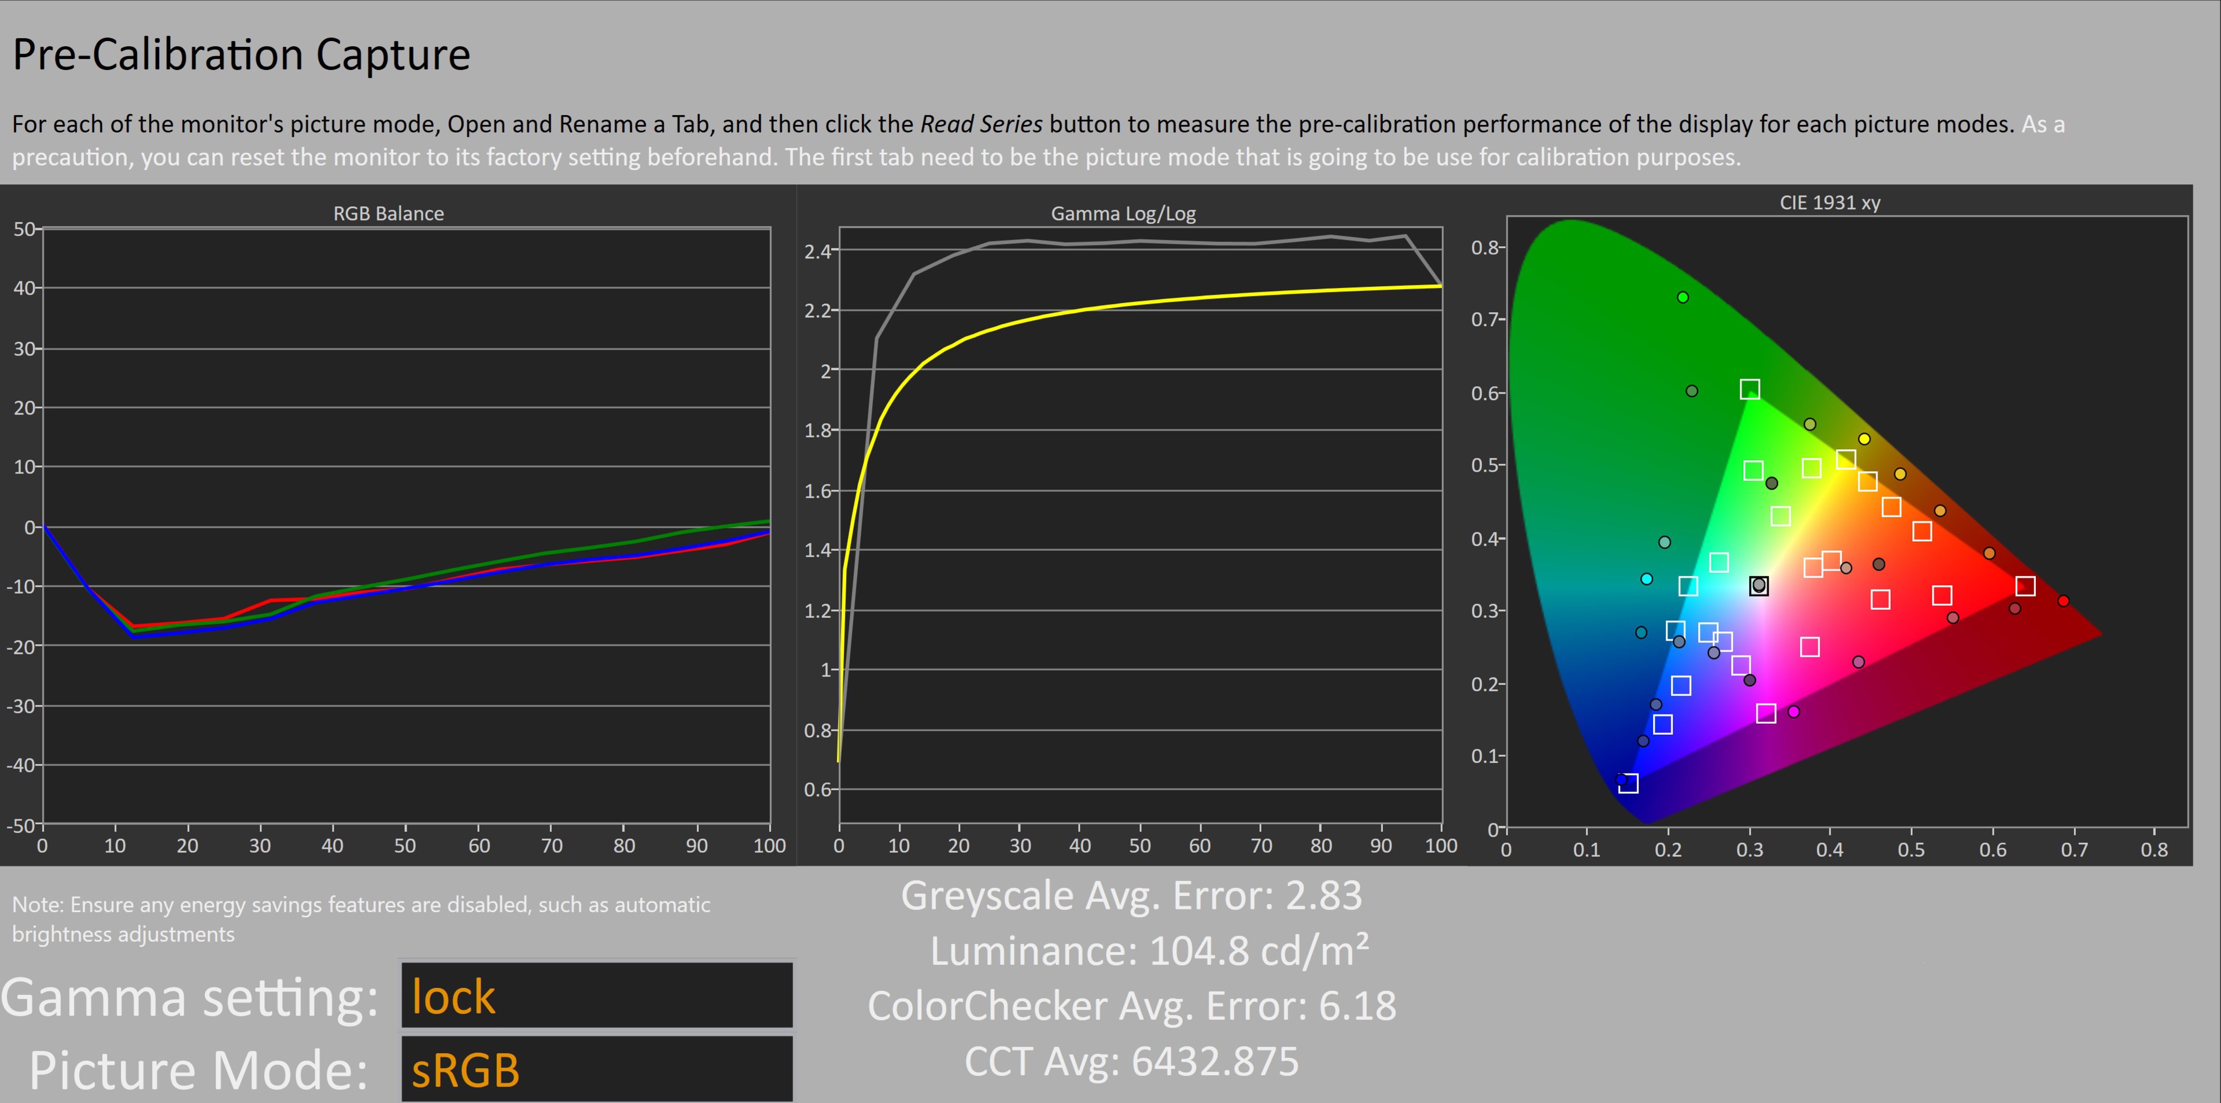
Task: Click the Luminance 104.8 cd/m² readout
Action: point(1149,952)
